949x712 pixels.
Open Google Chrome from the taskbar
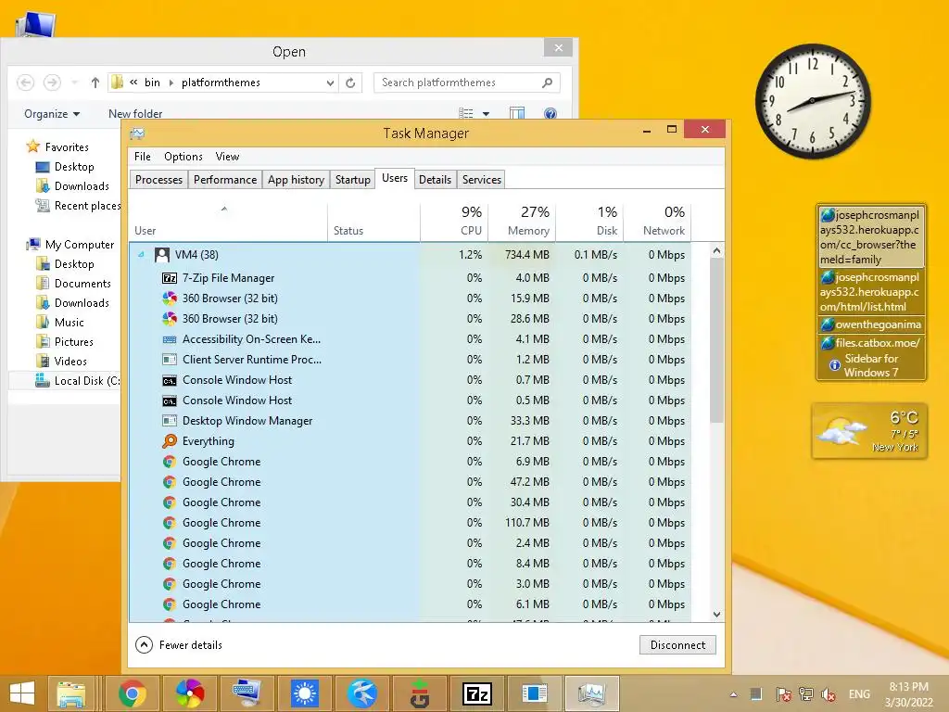click(x=132, y=693)
